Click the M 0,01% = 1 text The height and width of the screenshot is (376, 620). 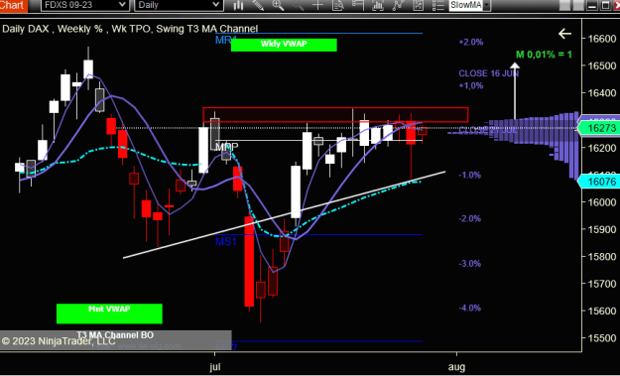(x=544, y=55)
